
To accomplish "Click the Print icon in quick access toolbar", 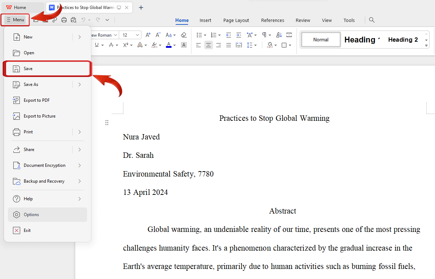I will 64,20.
